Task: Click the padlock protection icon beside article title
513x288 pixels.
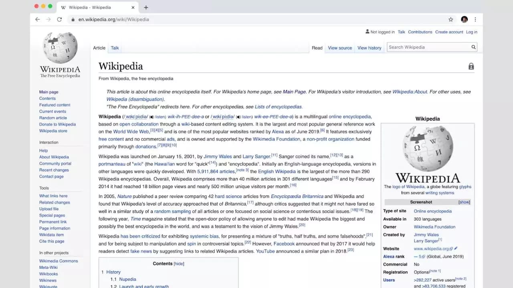Action: (x=471, y=66)
